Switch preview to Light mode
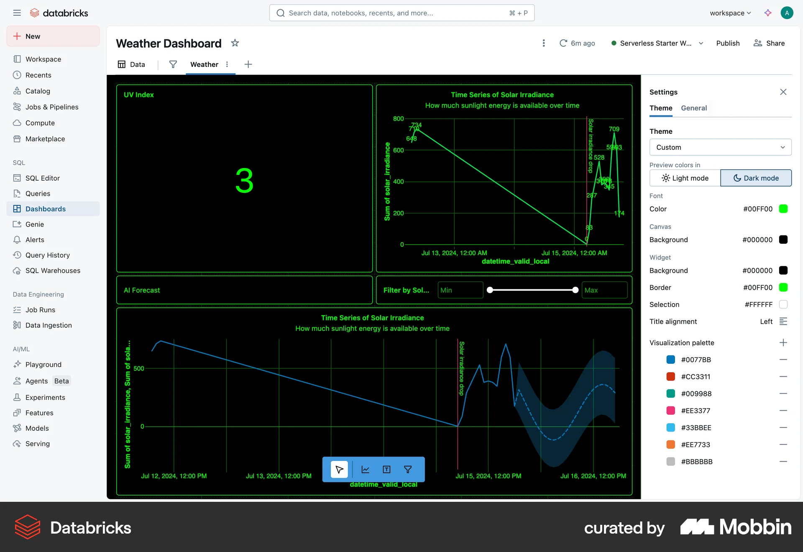The image size is (803, 552). [x=685, y=178]
